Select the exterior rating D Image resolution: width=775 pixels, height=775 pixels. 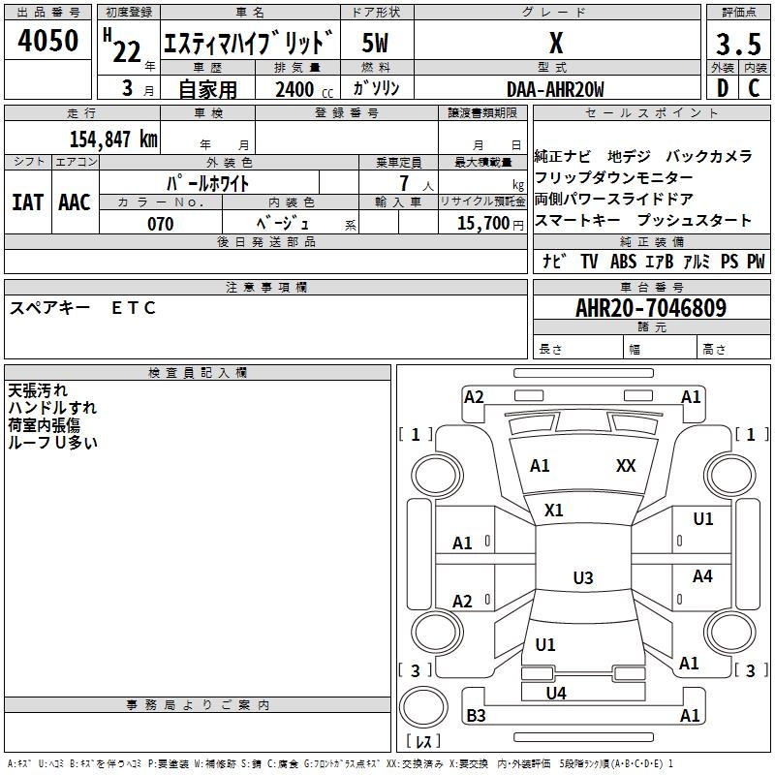point(723,88)
